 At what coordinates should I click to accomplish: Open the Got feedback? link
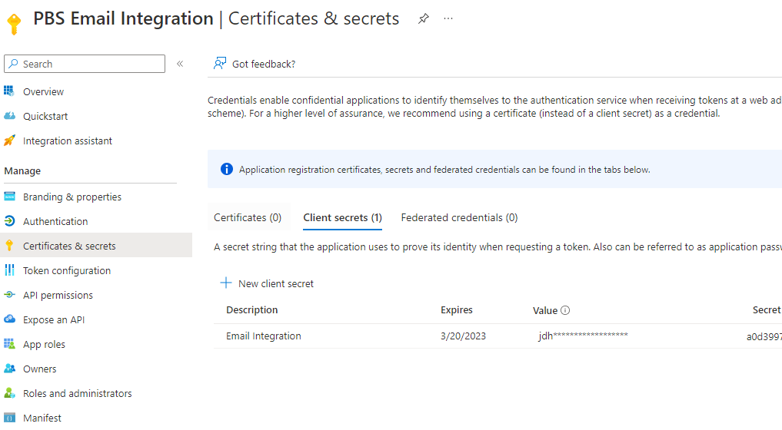click(x=263, y=64)
